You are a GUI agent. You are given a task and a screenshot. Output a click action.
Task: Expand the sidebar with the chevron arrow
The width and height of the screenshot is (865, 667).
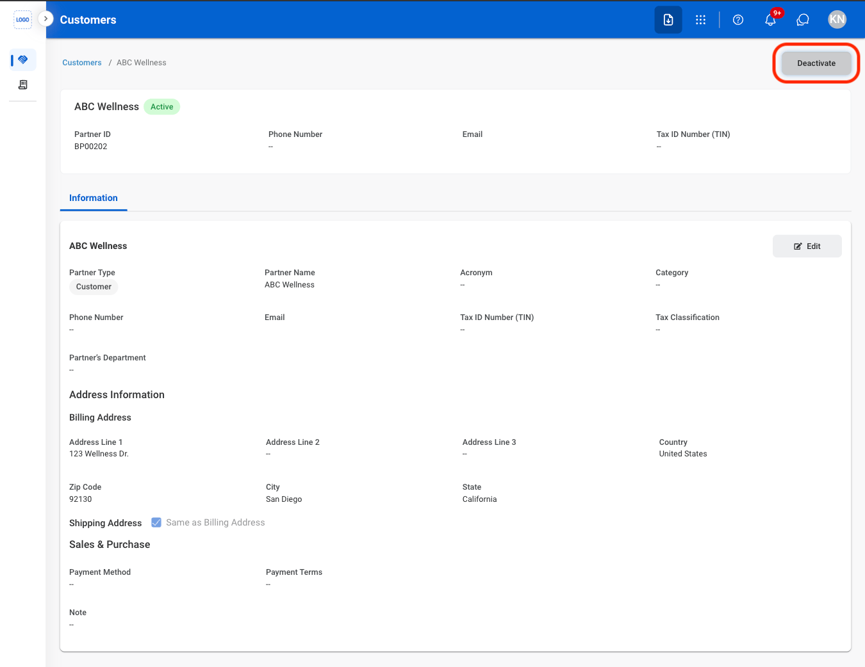(x=45, y=19)
